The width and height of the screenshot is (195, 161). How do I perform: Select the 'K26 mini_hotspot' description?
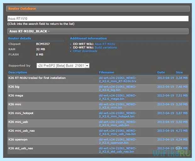pyautogui.click(x=21, y=113)
